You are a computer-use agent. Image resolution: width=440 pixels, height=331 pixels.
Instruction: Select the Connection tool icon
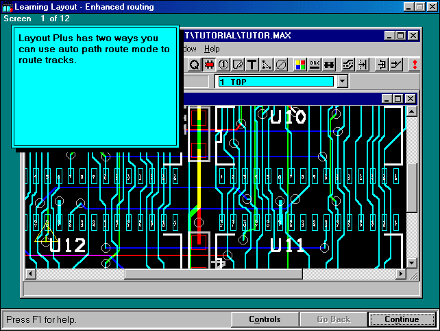pyautogui.click(x=267, y=65)
